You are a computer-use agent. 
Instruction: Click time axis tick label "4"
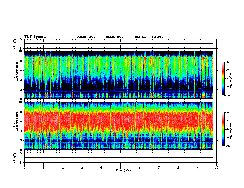coord(101,168)
